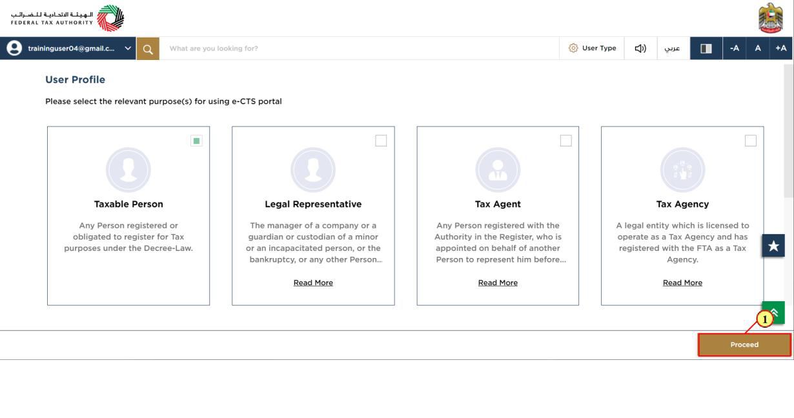Screen dimensions: 794x418
Task: Switch language to Arabic
Action: (x=673, y=48)
